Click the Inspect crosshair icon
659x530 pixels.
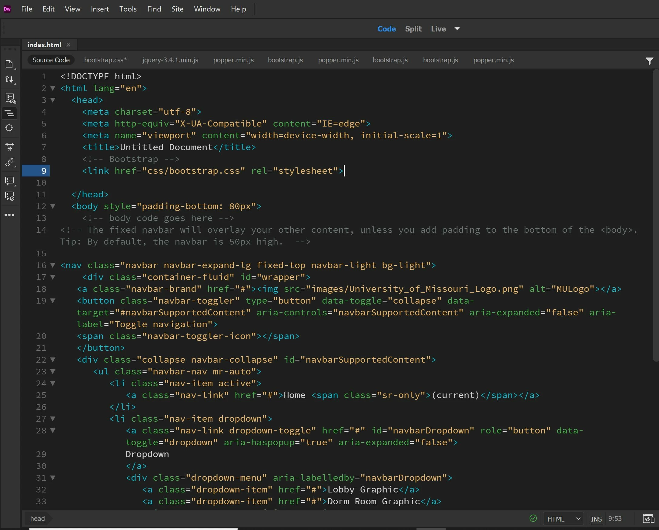coord(9,128)
